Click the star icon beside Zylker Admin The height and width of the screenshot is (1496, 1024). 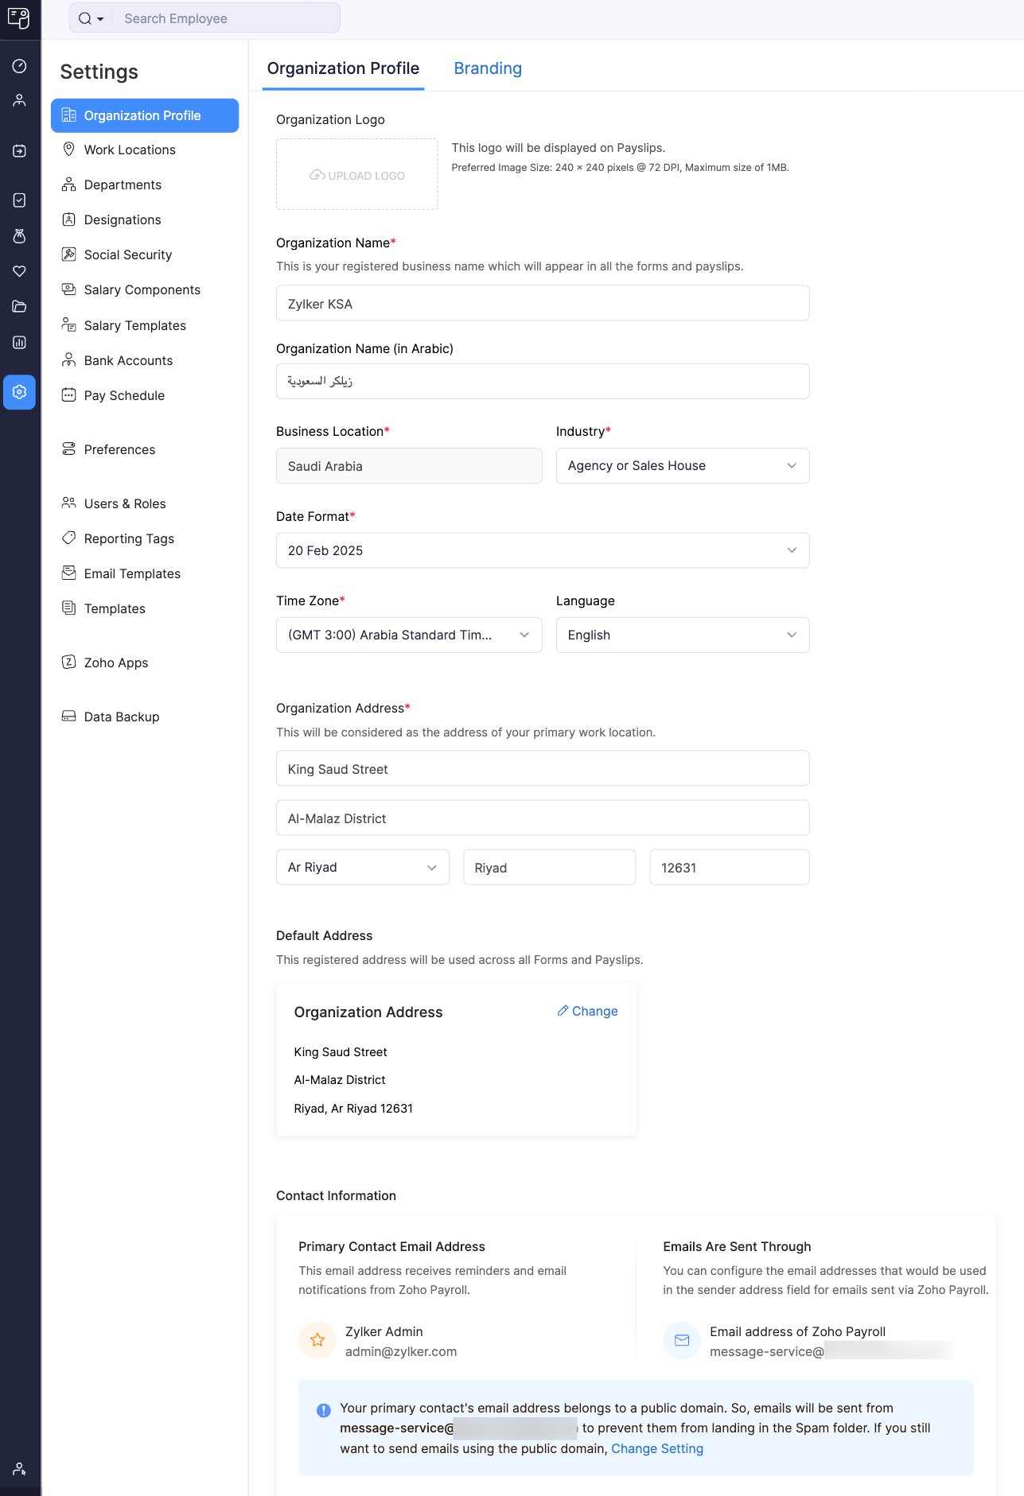click(317, 1340)
